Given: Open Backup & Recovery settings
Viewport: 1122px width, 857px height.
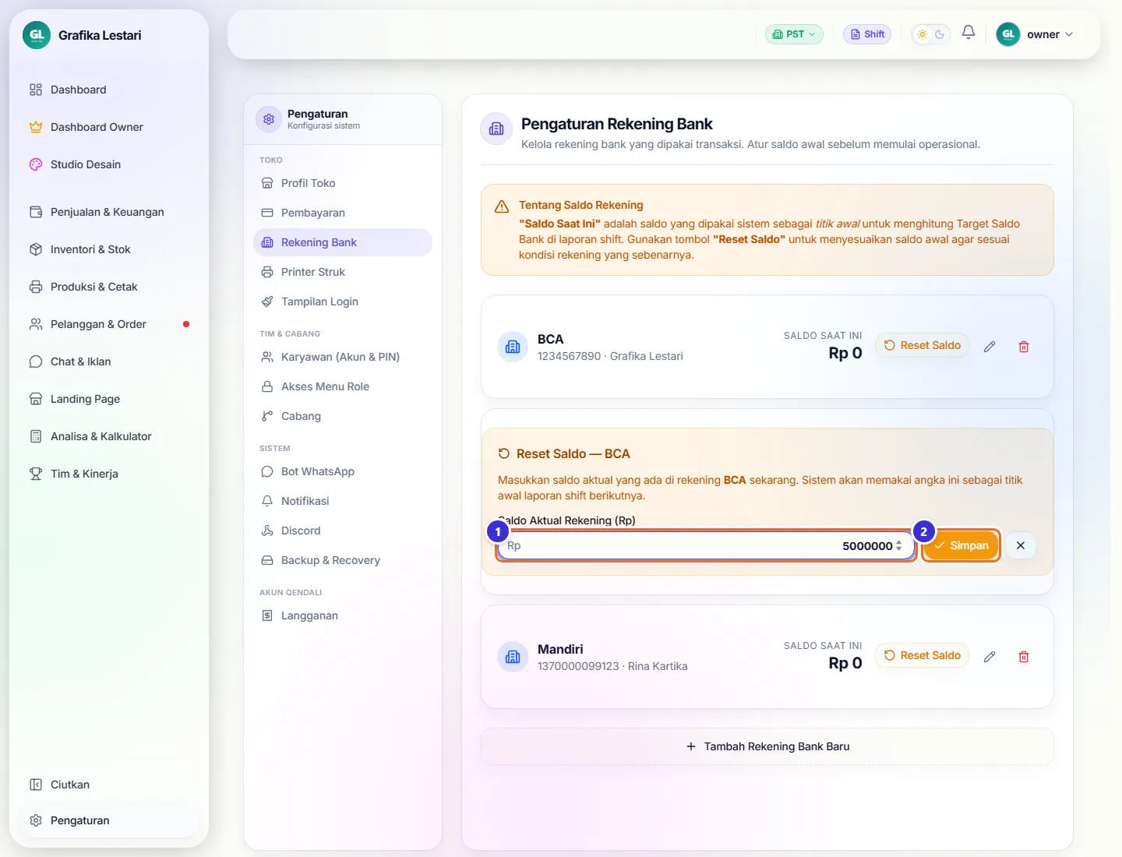Looking at the screenshot, I should pos(343,560).
